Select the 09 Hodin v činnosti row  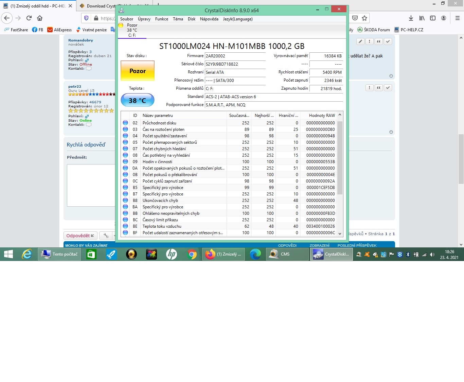[x=229, y=162]
